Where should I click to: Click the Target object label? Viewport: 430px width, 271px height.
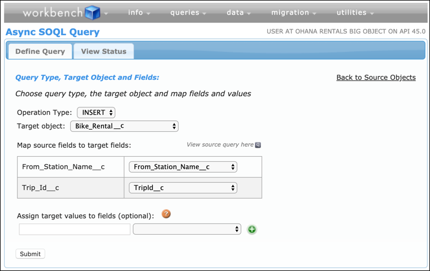point(41,126)
